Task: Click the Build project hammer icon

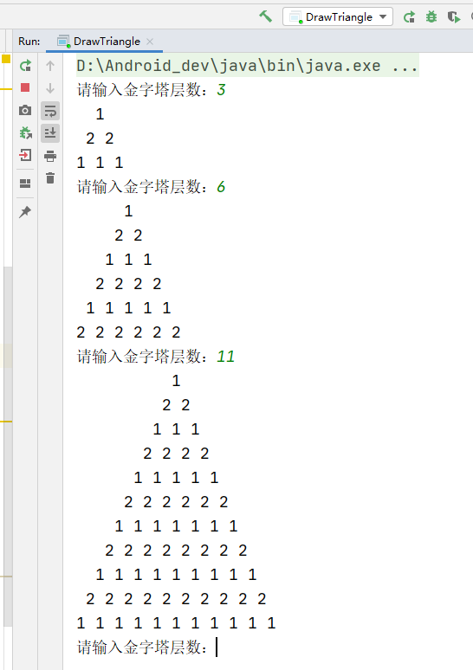Action: tap(266, 16)
